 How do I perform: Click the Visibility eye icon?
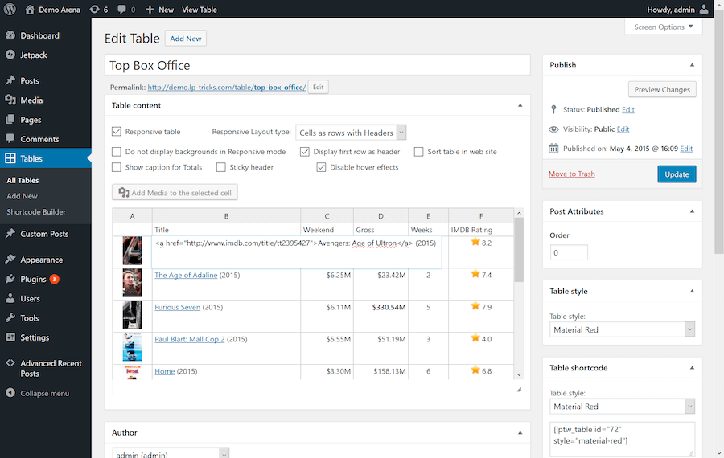553,129
